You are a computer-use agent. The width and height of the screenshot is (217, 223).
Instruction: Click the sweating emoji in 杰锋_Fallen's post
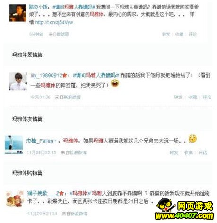tap(192, 139)
